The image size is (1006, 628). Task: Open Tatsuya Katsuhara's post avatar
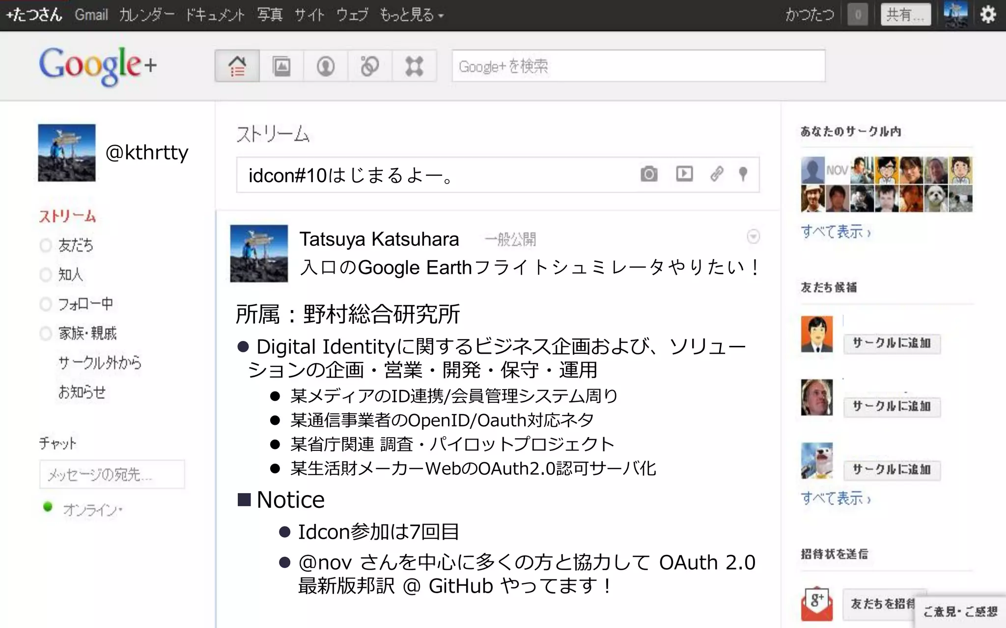(x=259, y=253)
